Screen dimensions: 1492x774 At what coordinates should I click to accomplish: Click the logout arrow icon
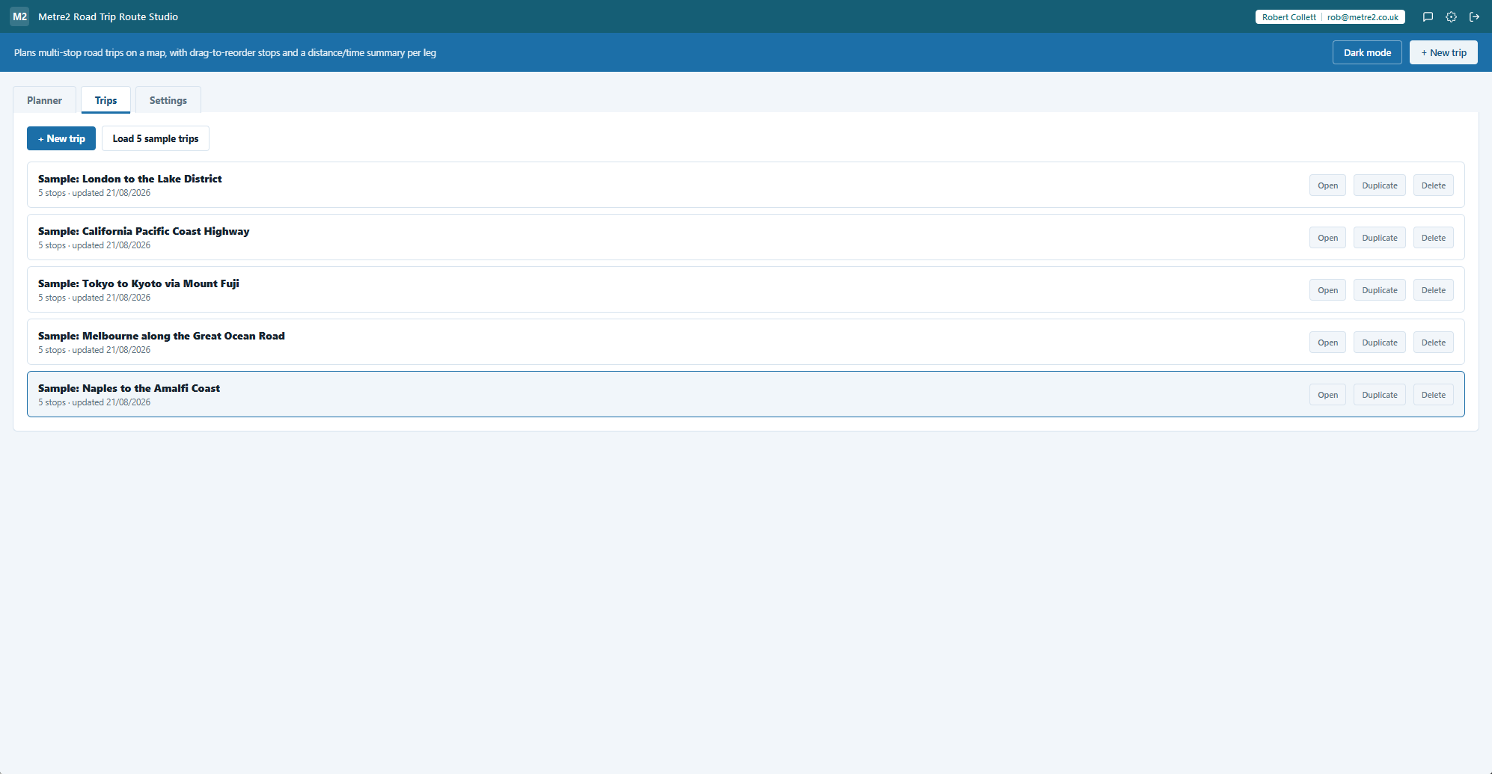coord(1474,16)
